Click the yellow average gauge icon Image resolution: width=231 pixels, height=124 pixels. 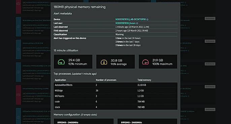pos(104,62)
